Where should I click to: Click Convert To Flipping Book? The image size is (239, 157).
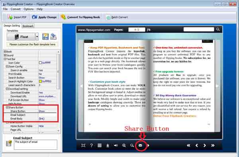pyautogui.click(x=80, y=17)
